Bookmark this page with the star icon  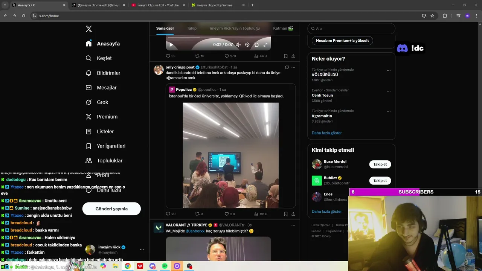[x=432, y=16]
